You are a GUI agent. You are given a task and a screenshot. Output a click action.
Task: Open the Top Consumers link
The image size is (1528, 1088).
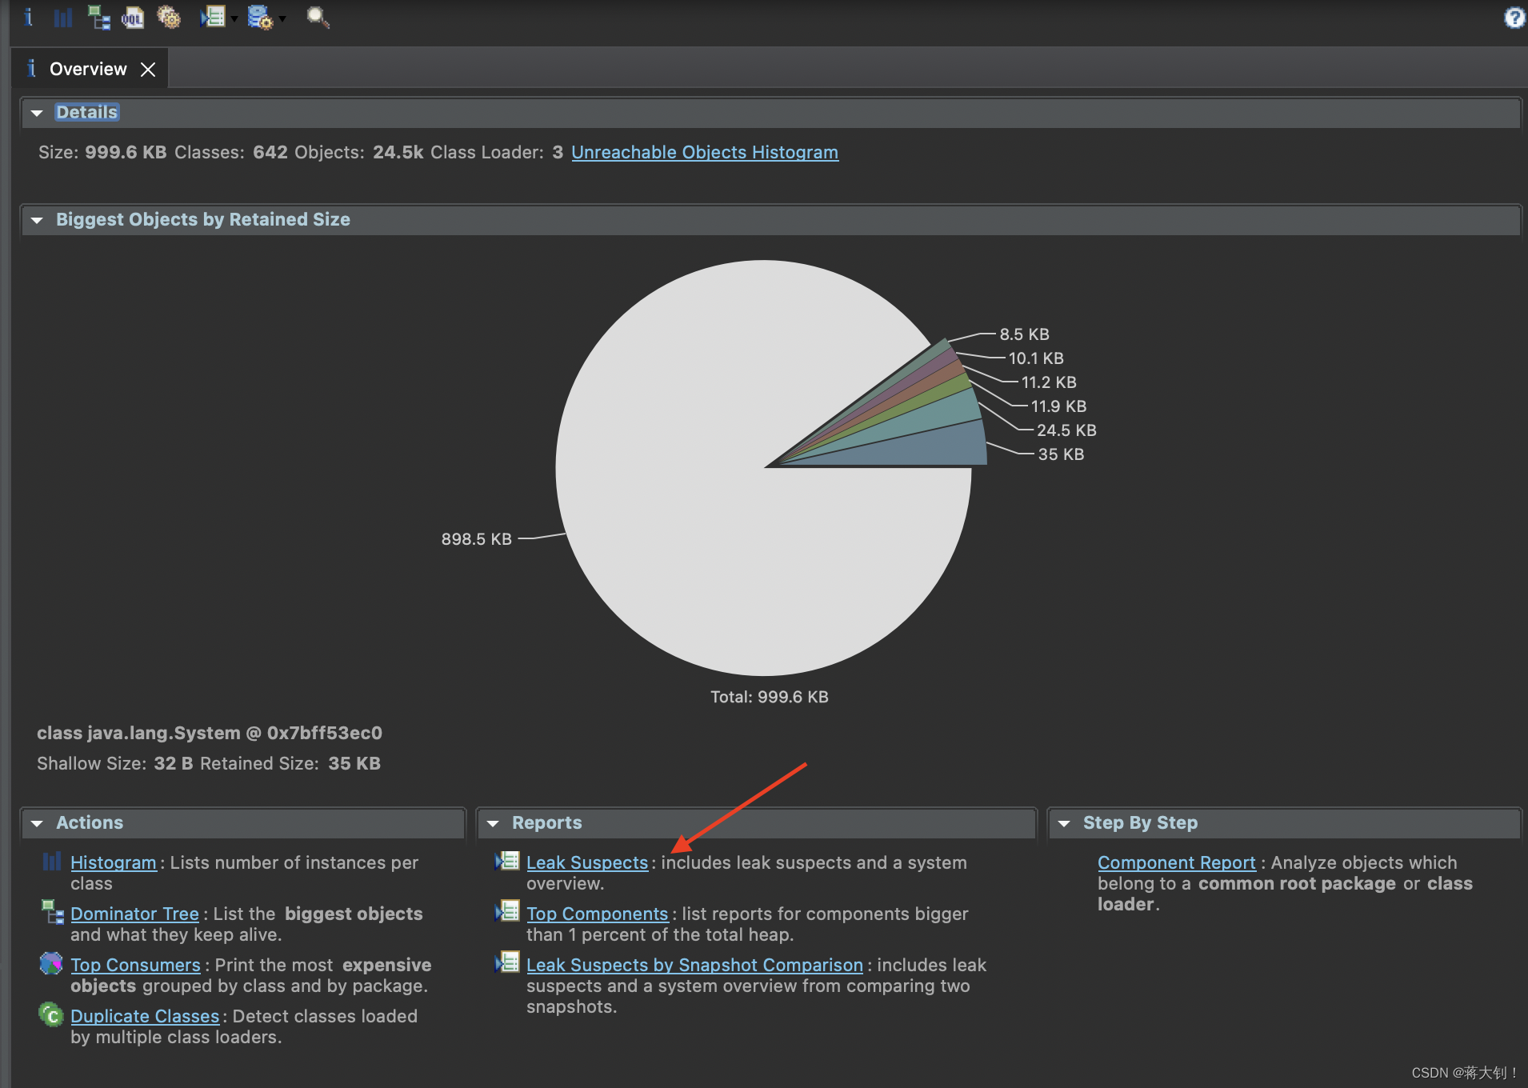(x=135, y=965)
